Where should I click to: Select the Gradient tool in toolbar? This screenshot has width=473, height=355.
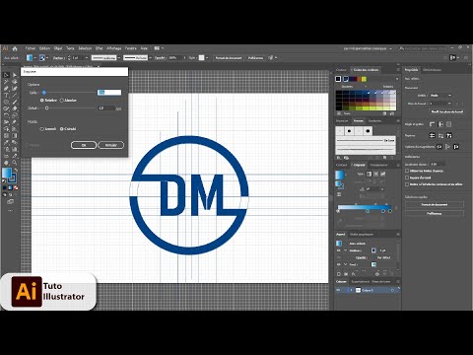[15, 135]
